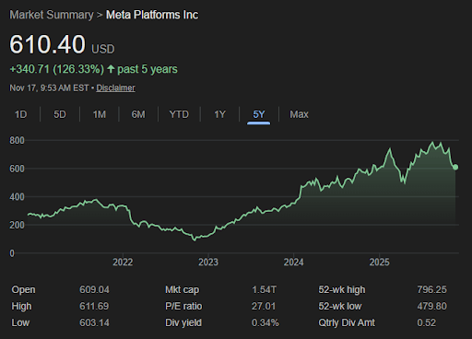Click the P/E value 27.01
The height and width of the screenshot is (339, 472).
(264, 306)
